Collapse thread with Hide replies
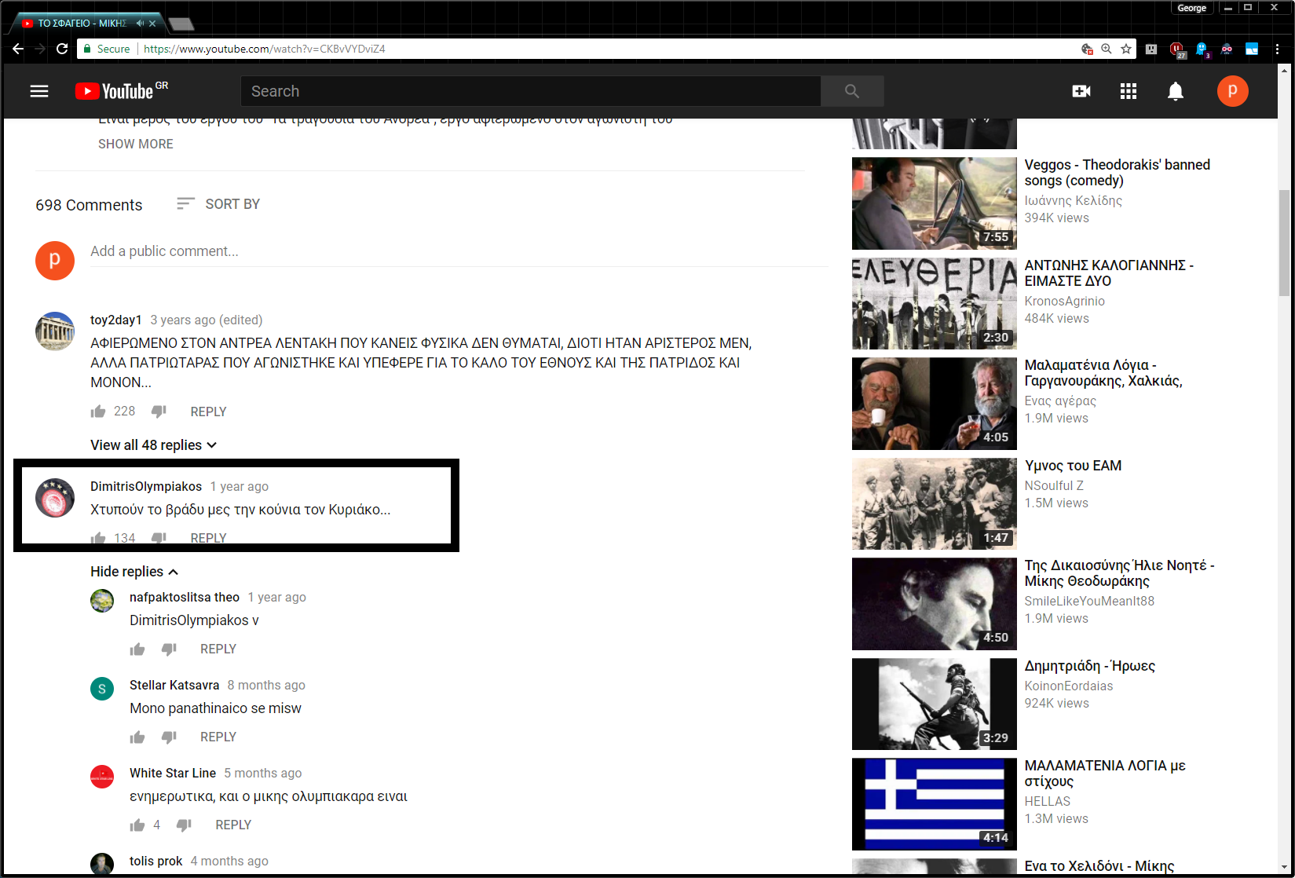The image size is (1295, 878). click(x=134, y=572)
